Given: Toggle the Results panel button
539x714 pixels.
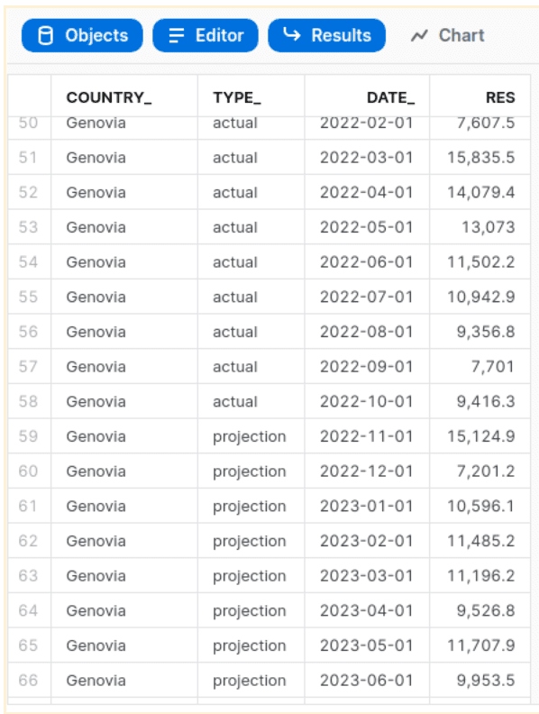Looking at the screenshot, I should (x=327, y=35).
